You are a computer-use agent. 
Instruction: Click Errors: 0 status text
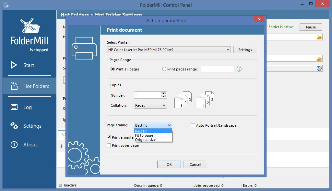click(x=250, y=186)
